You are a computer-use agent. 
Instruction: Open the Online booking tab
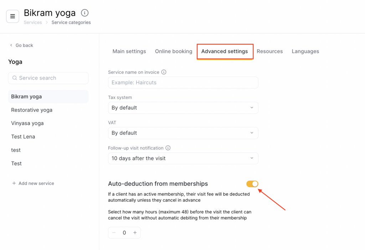[174, 51]
